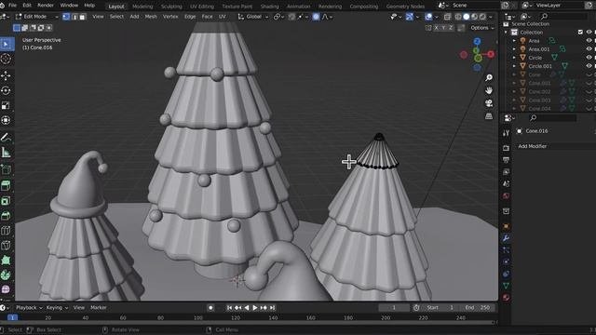This screenshot has width=596, height=335.
Task: Open the shading options dropdown arrow
Action: (491, 17)
